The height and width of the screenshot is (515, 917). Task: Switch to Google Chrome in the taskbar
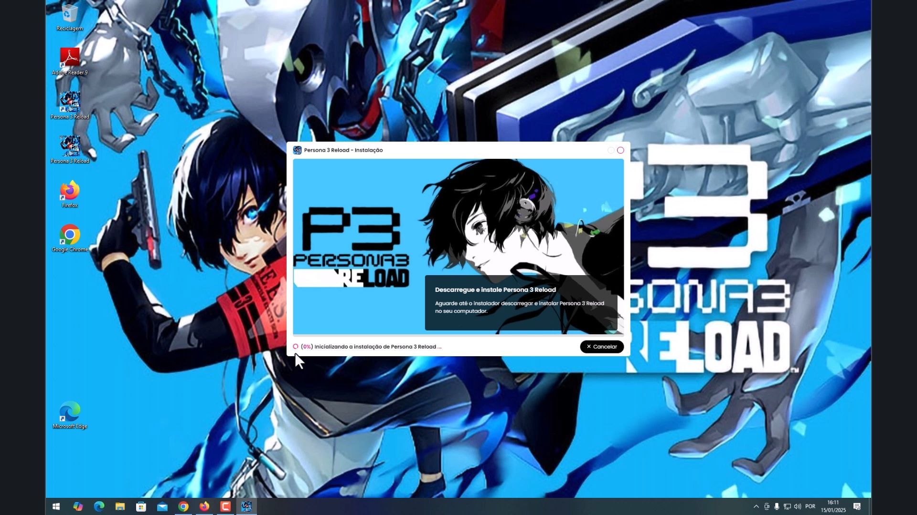tap(183, 506)
